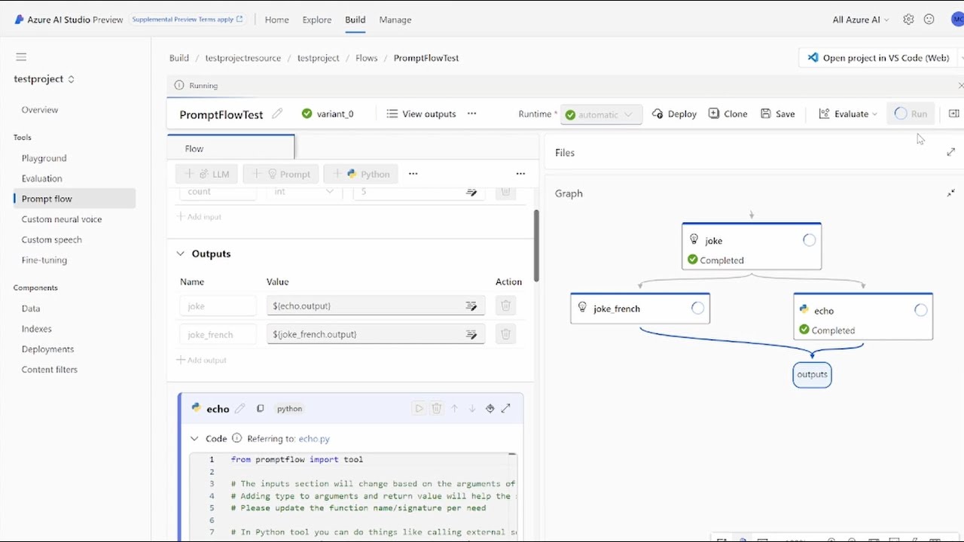Collapse the Outputs section

(180, 254)
